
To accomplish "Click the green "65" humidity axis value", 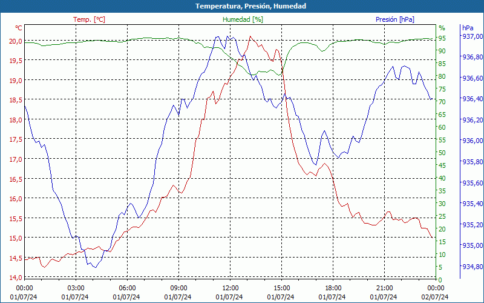I will [x=442, y=115].
